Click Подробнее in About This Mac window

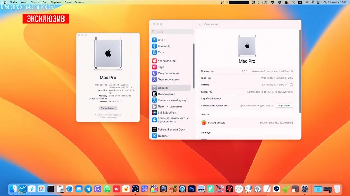pyautogui.click(x=108, y=108)
